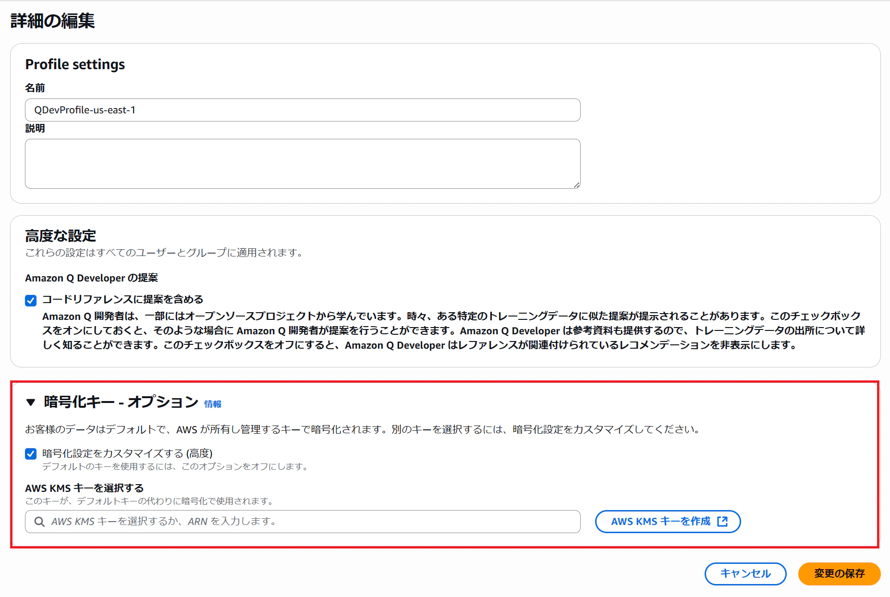Click the これらの設定はすべてのユーザー subtitle text
Viewport: 890px width, 597px height.
tap(164, 253)
